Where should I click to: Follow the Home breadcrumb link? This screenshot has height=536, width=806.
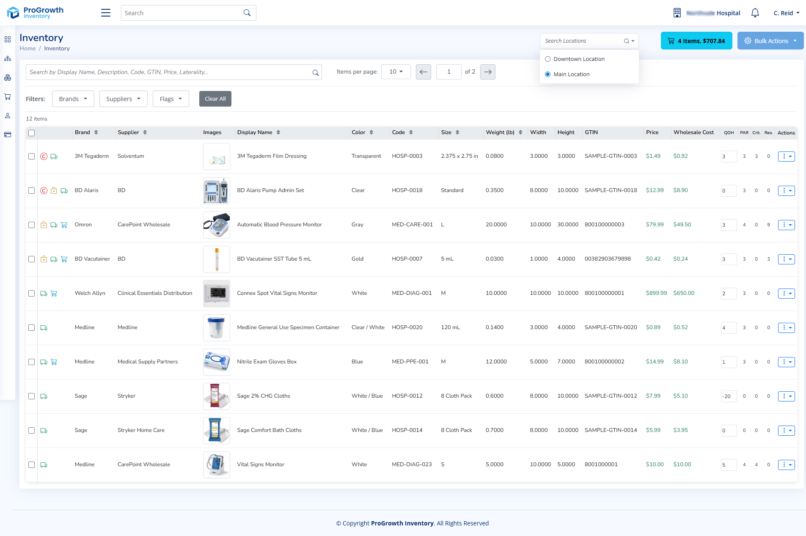tap(28, 49)
